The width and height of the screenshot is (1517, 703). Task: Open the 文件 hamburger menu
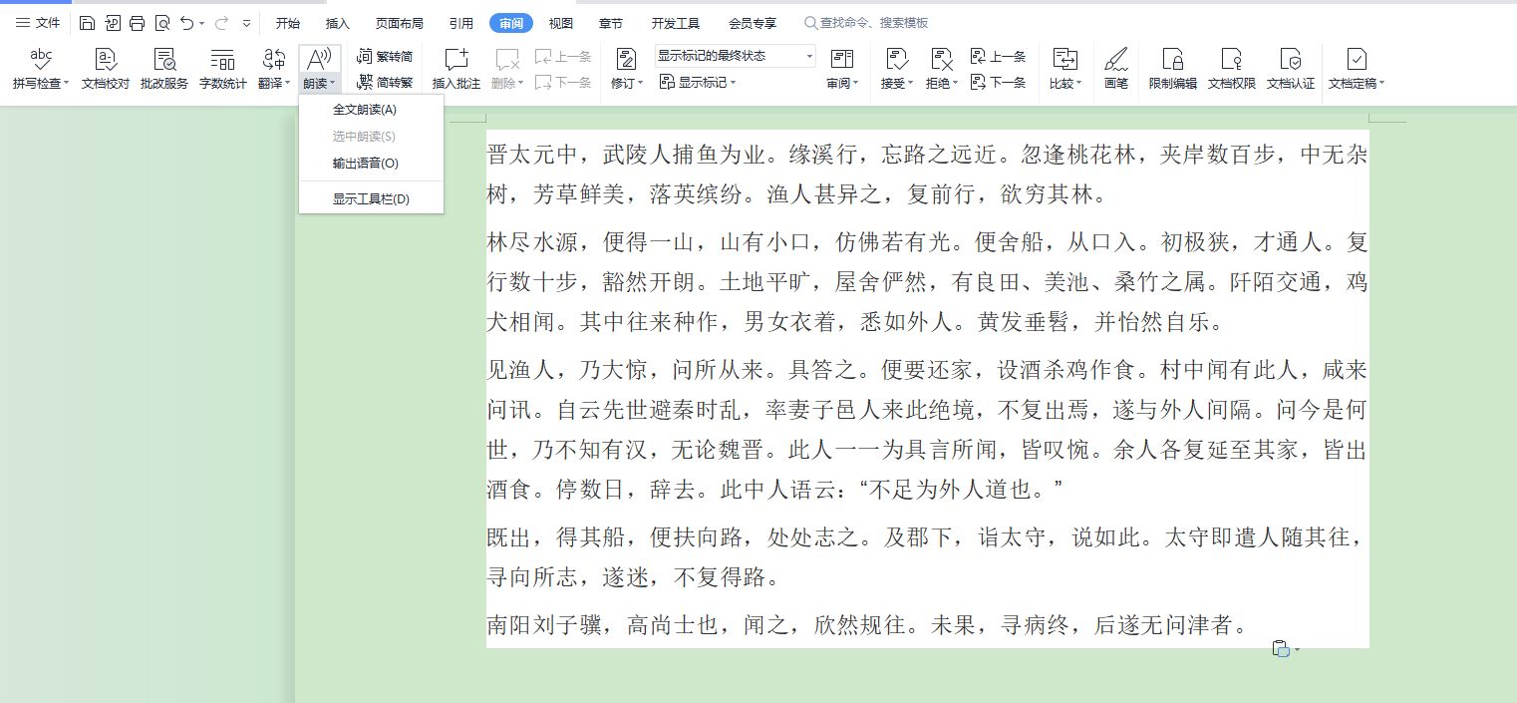point(38,22)
